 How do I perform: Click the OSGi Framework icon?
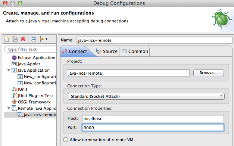tap(14, 102)
